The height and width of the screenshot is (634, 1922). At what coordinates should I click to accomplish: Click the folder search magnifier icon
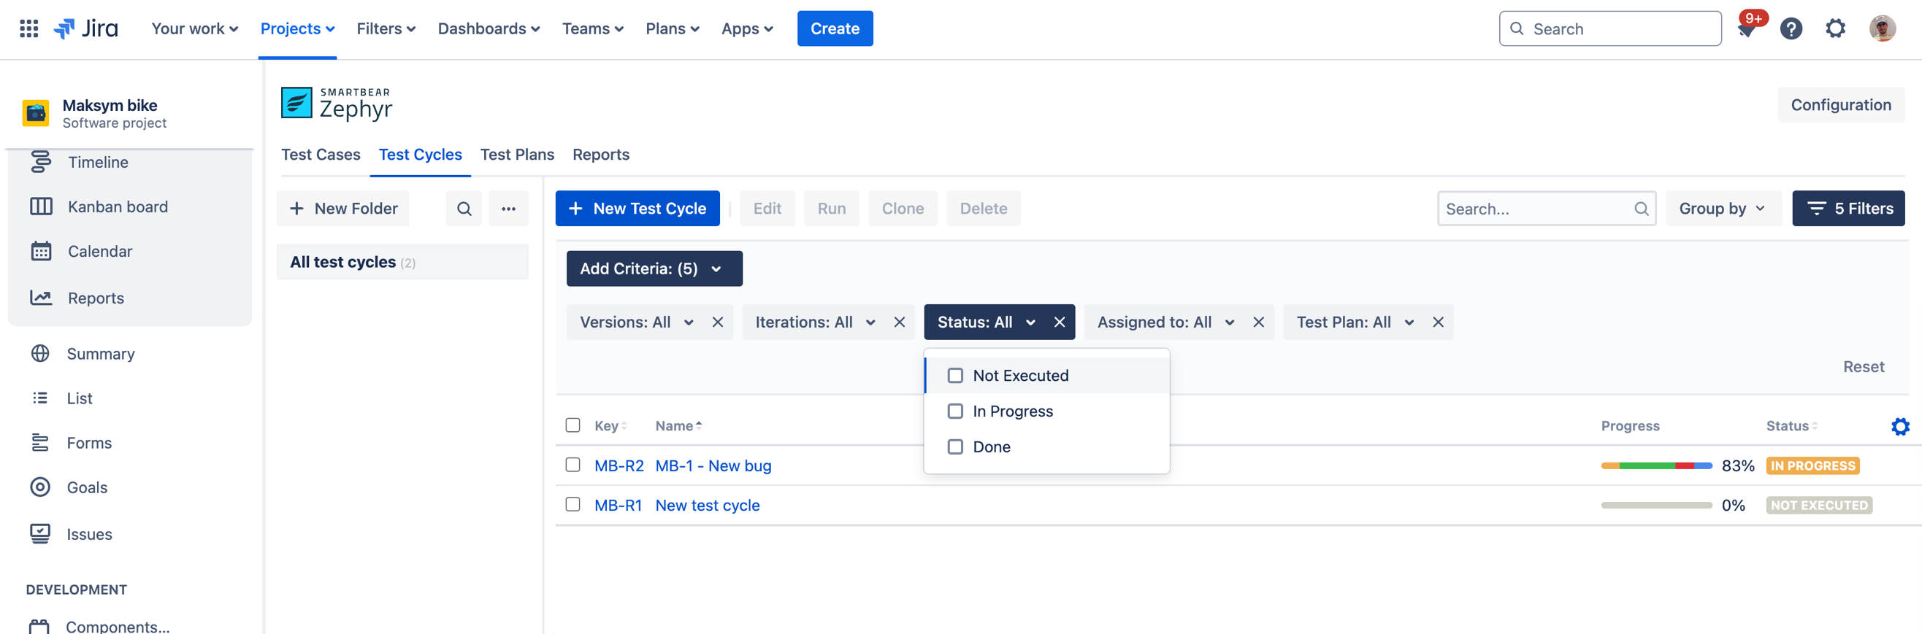[x=463, y=209]
